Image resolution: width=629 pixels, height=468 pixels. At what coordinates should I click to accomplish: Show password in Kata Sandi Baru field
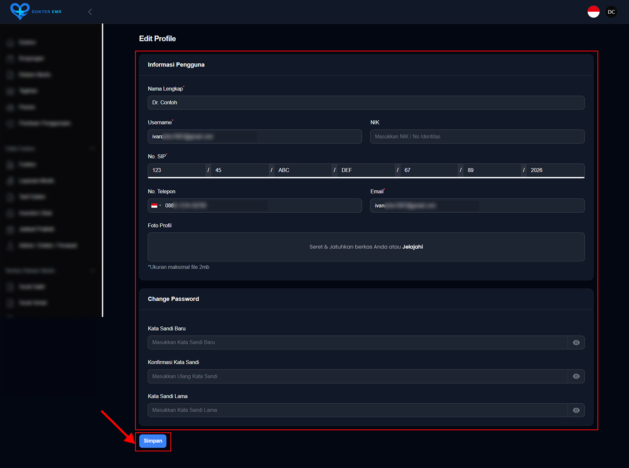[576, 342]
